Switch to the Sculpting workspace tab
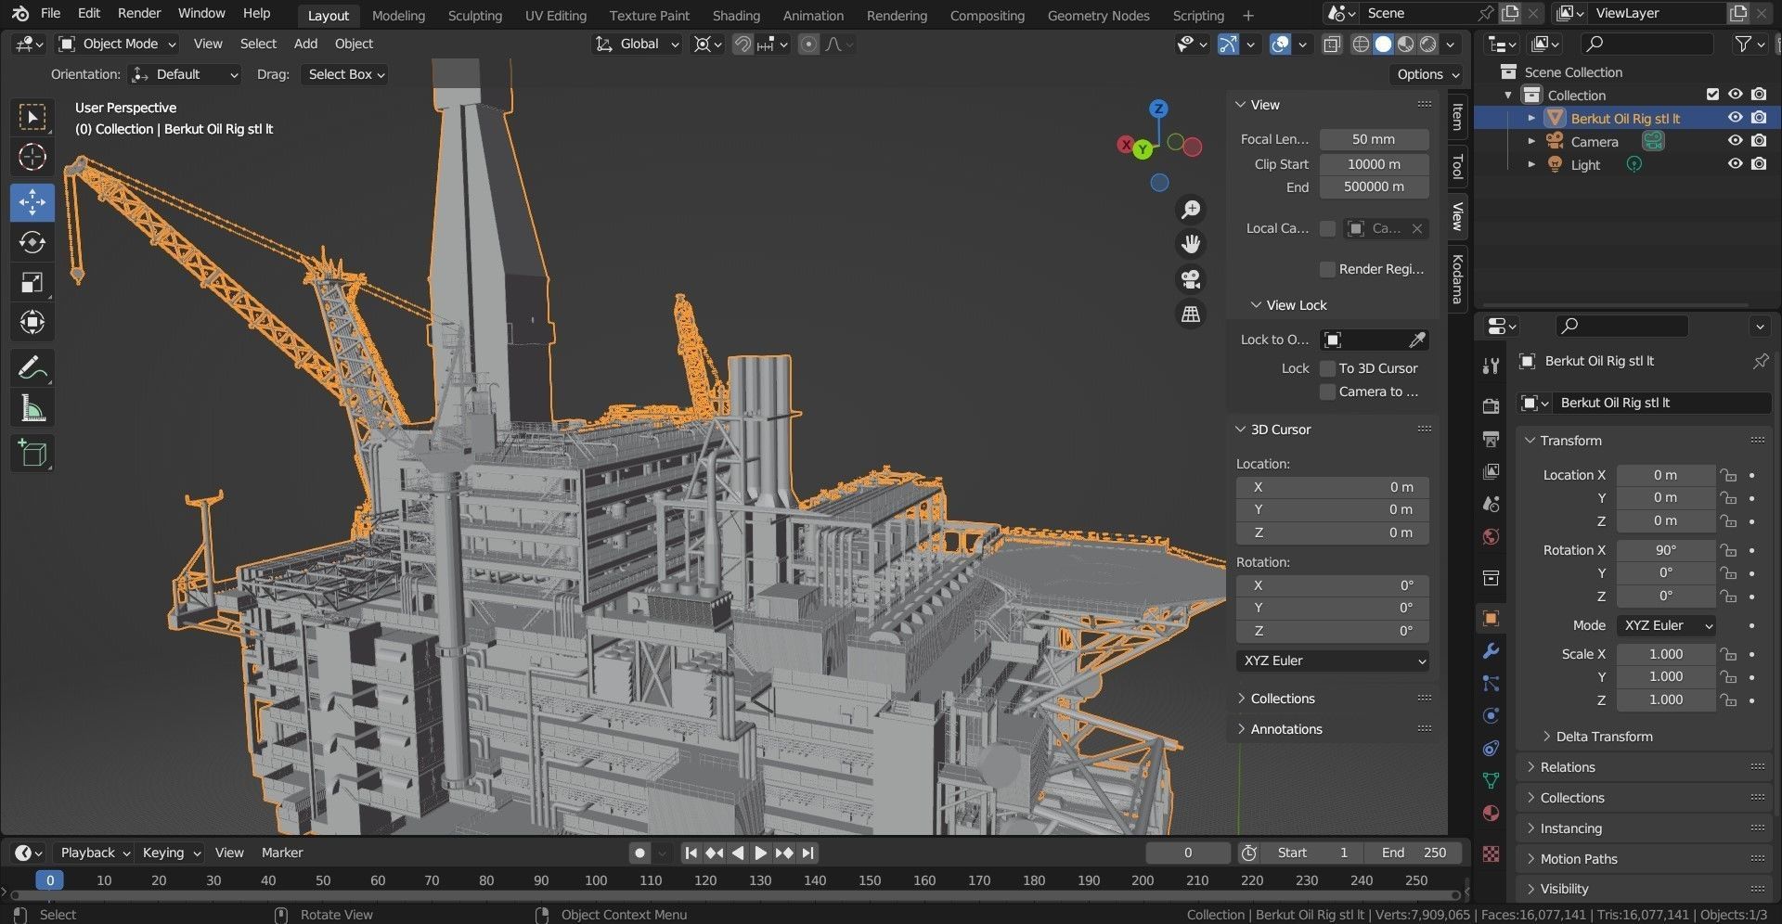Viewport: 1782px width, 924px height. pyautogui.click(x=474, y=15)
